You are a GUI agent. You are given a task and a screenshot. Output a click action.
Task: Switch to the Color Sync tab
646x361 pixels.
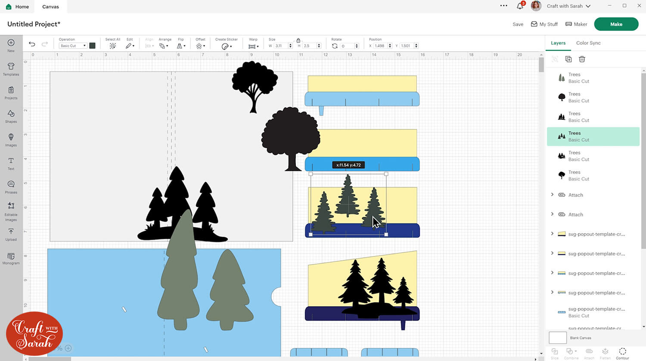588,43
